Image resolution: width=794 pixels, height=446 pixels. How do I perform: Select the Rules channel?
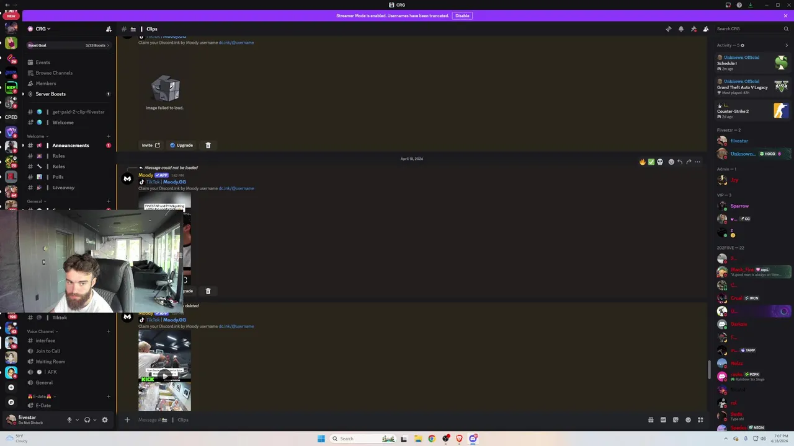pyautogui.click(x=68, y=156)
